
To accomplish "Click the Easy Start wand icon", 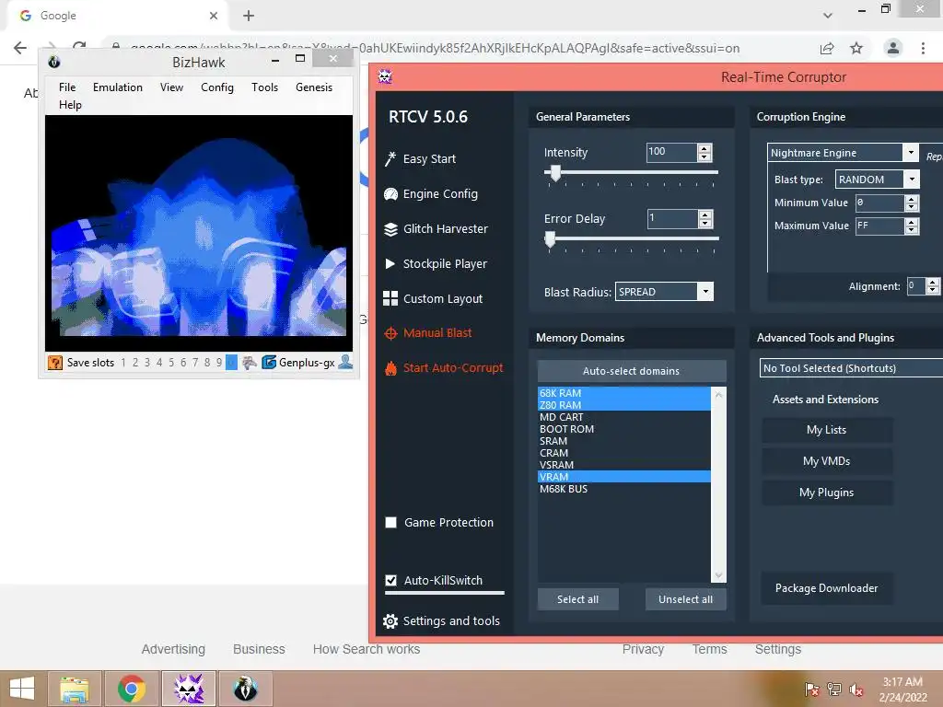I will pyautogui.click(x=390, y=158).
